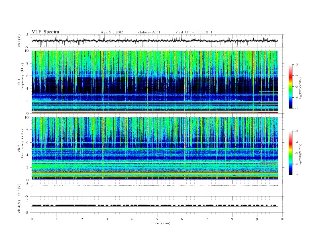Image resolution: width=318 pixels, height=246 pixels.
Task: Select the "start UT = 11:10:1" text
Action: pos(194,32)
